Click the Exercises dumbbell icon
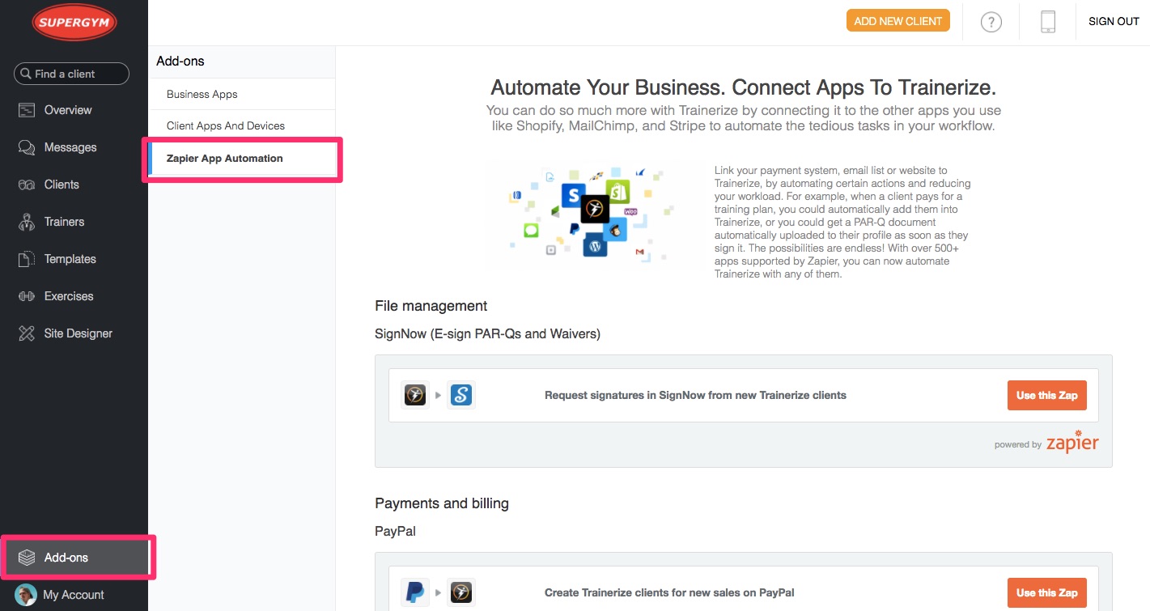Image resolution: width=1150 pixels, height=611 pixels. (27, 296)
